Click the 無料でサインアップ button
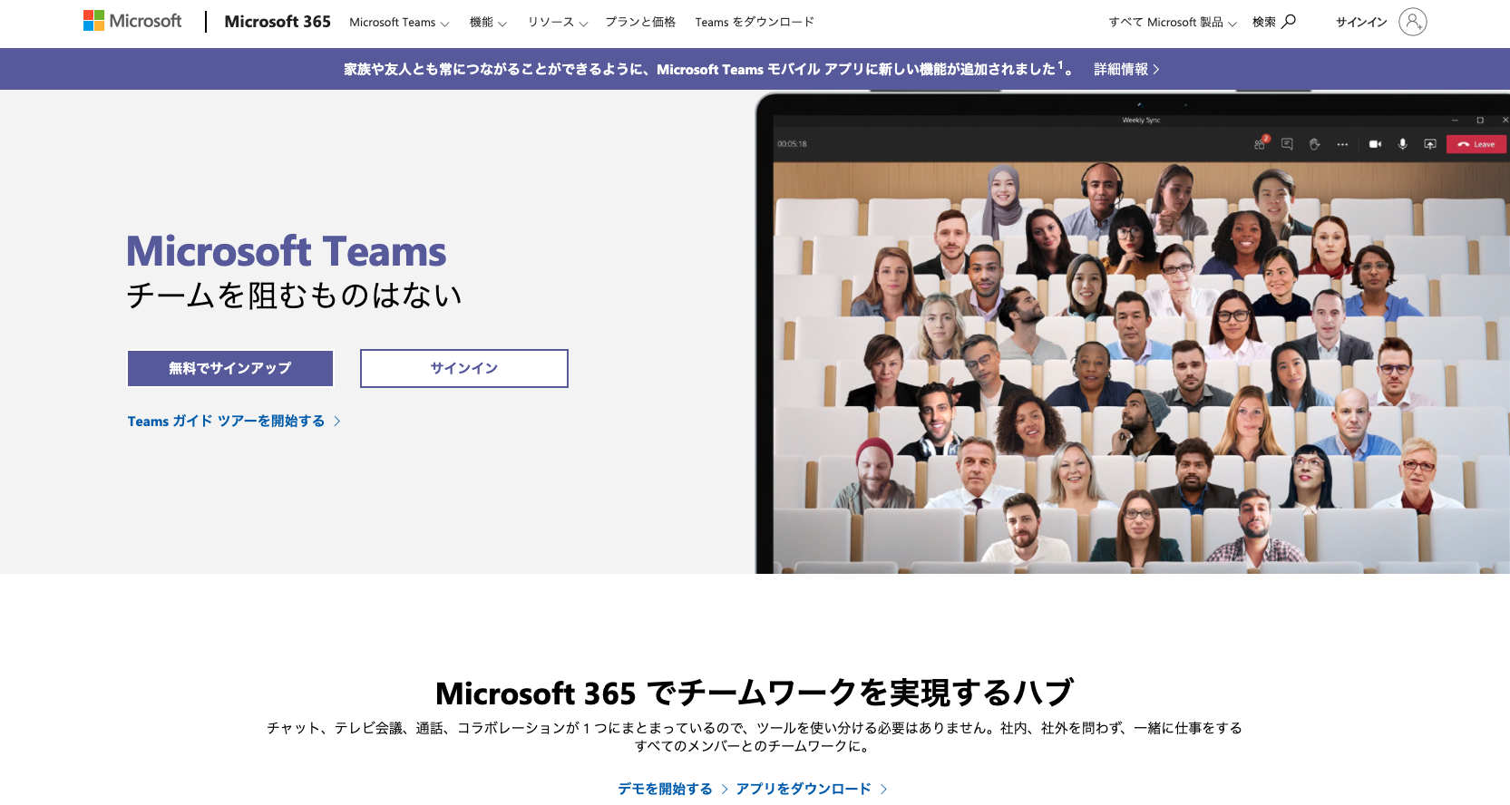1510x805 pixels. (230, 368)
